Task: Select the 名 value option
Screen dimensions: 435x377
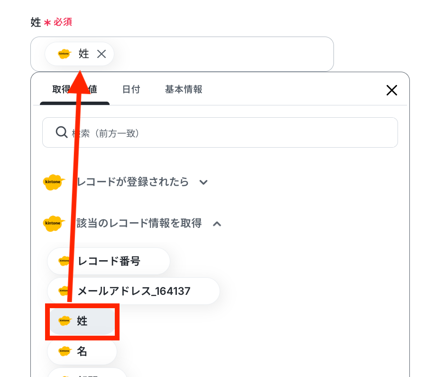Action: (82, 351)
